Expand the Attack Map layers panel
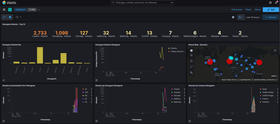Image resolution: width=280 pixels, height=124 pixels. (x=275, y=50)
